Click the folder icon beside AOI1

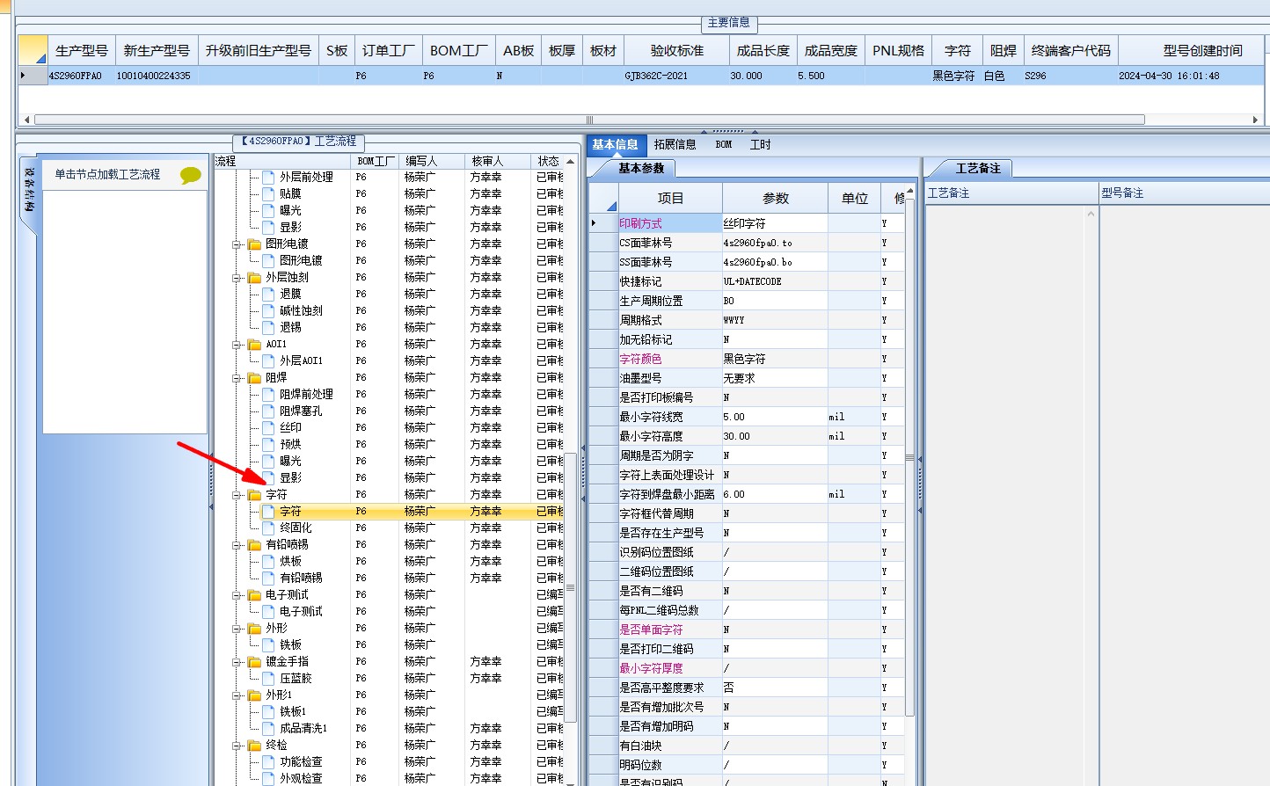coord(254,345)
